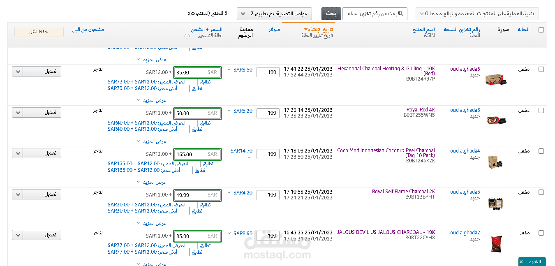Click price field showing 40.00

[197, 195]
